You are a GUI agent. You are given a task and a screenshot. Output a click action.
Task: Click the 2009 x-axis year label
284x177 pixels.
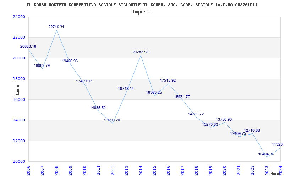click(x=70, y=170)
